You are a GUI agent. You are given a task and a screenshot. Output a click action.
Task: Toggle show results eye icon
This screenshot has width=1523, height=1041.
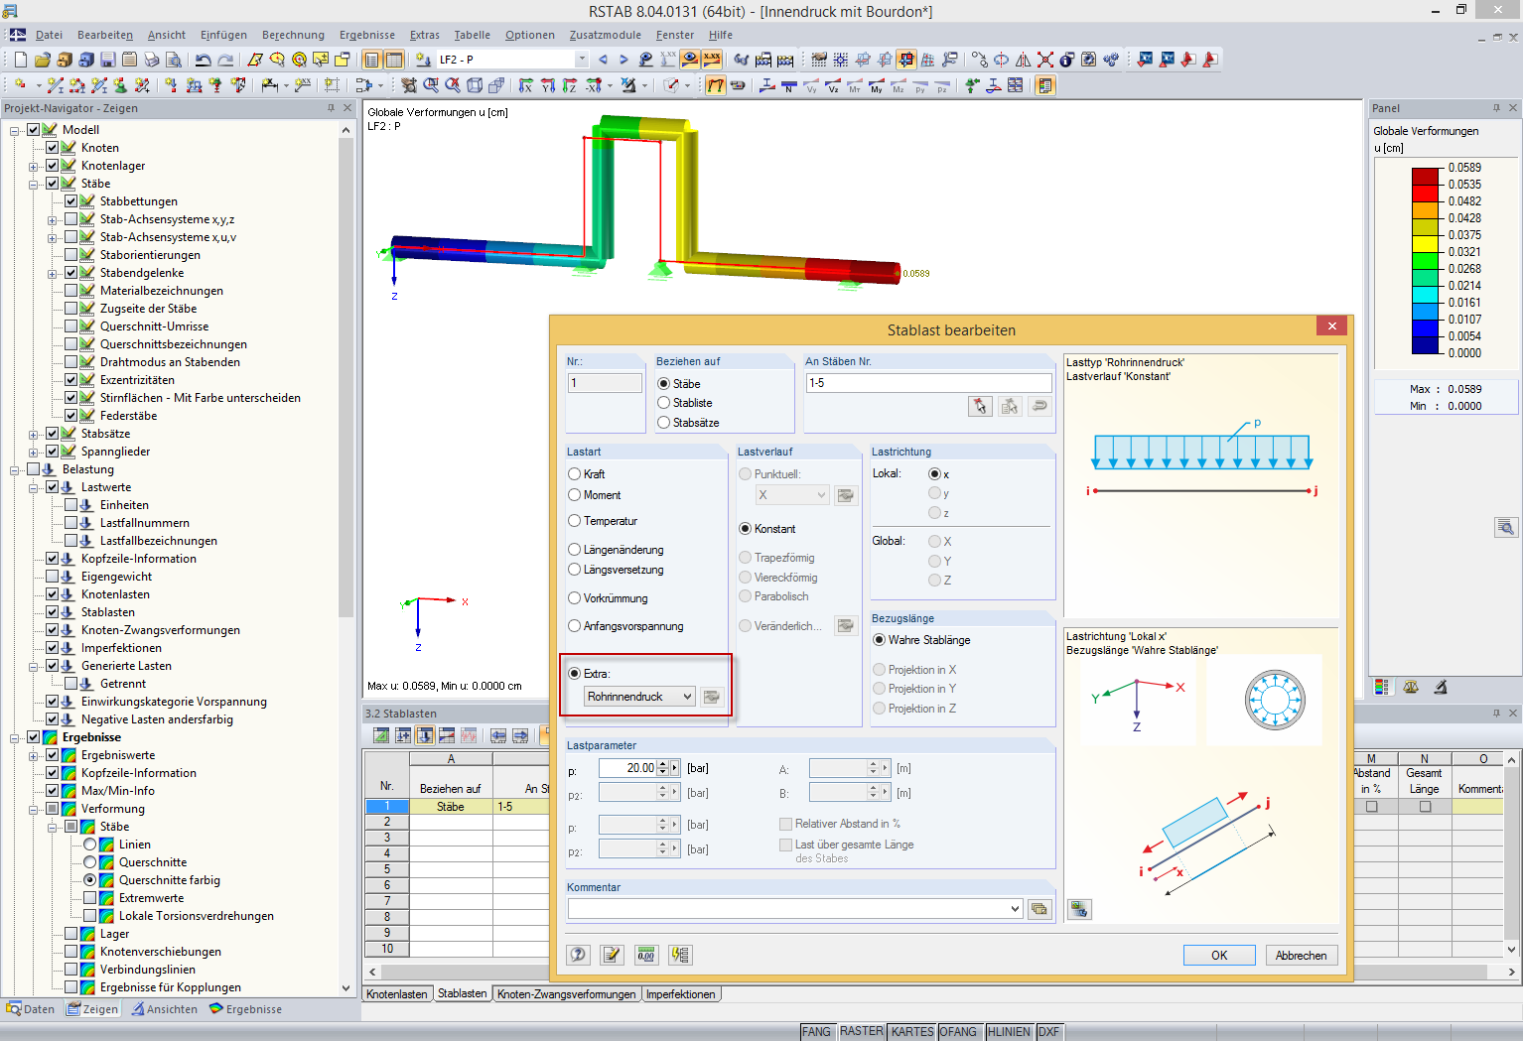pyautogui.click(x=690, y=60)
